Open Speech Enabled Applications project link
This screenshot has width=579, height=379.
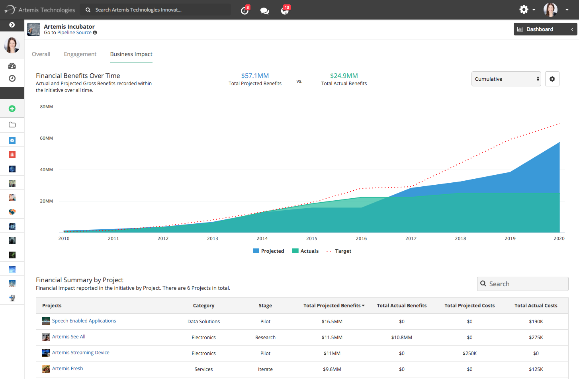(x=84, y=321)
